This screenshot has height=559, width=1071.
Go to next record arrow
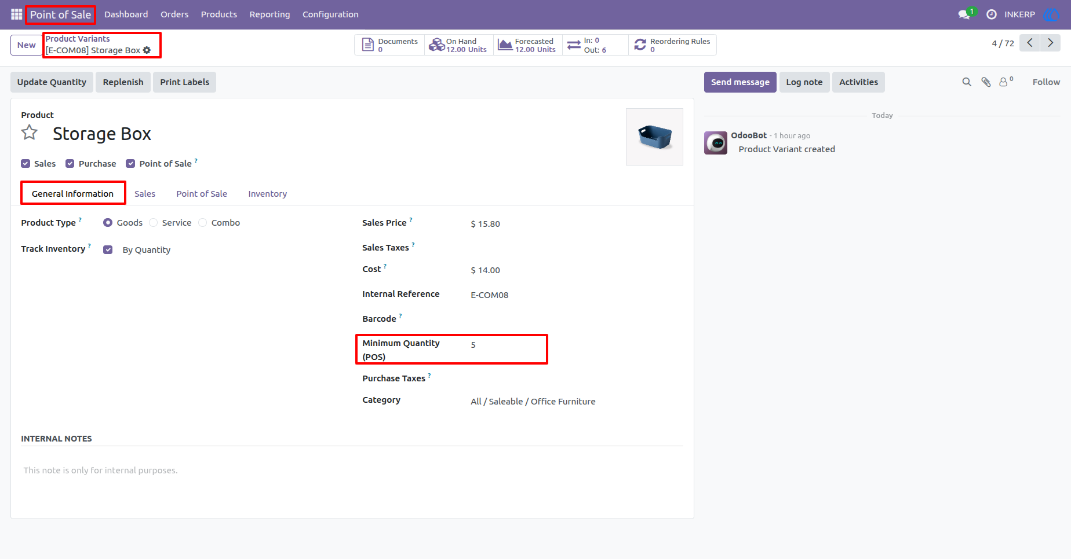pos(1050,43)
